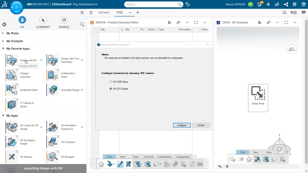Open the tag icon beside search
The height and width of the screenshot is (173, 308).
click(x=188, y=4)
